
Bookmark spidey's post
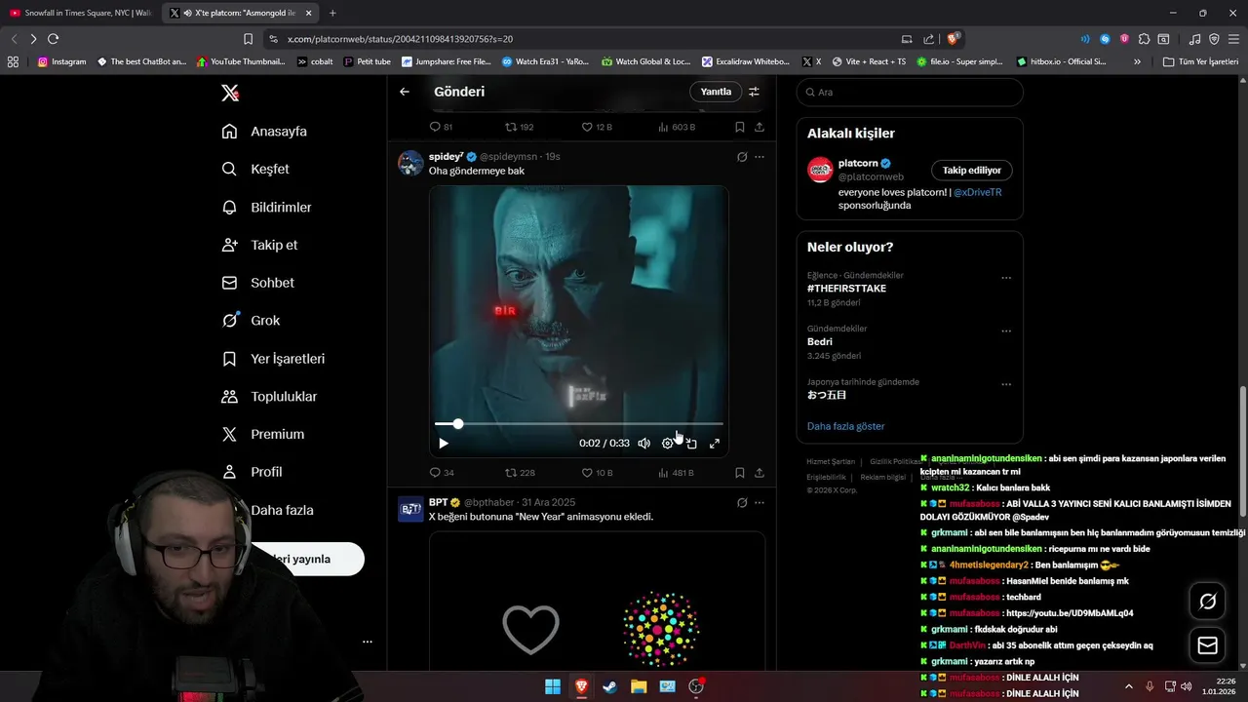tap(740, 473)
